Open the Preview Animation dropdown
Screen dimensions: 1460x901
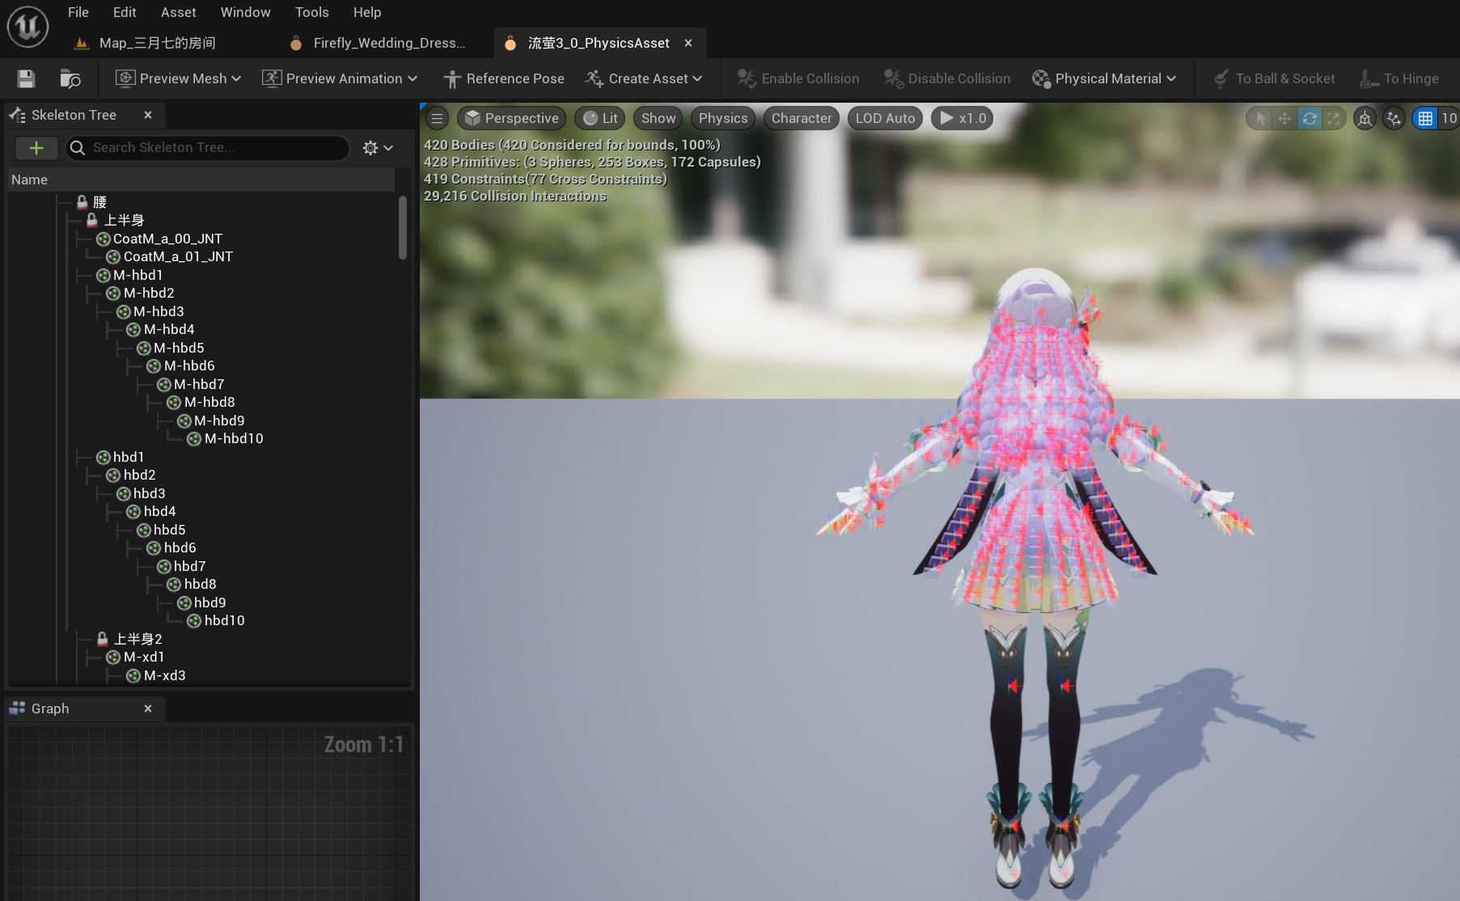(x=340, y=78)
